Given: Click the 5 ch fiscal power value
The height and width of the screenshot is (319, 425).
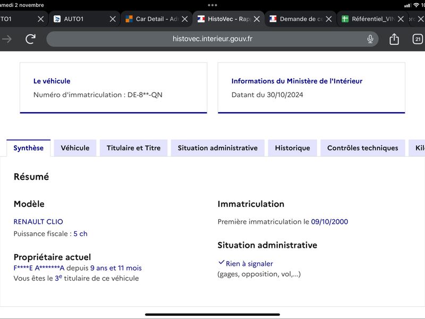Looking at the screenshot, I should [x=81, y=233].
